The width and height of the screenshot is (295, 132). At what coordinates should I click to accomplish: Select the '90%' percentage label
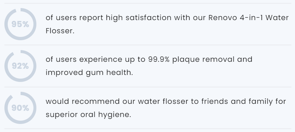[20, 108]
